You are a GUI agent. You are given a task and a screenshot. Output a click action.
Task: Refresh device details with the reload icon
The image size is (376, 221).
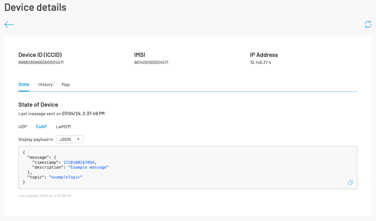pyautogui.click(x=368, y=25)
